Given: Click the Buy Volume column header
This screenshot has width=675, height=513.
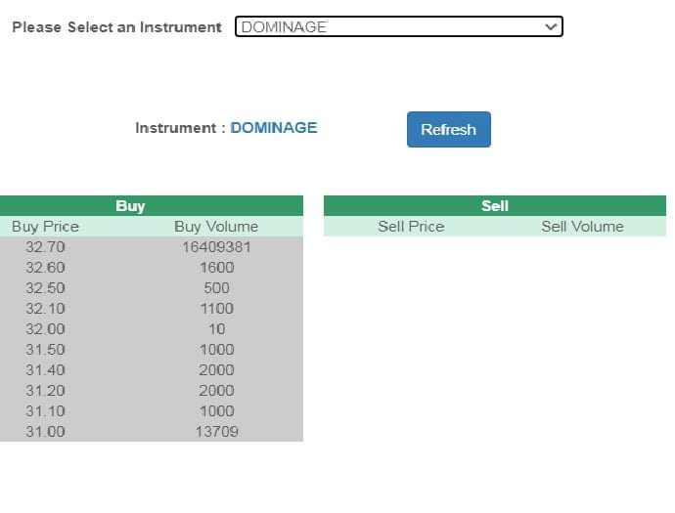Looking at the screenshot, I should (216, 227).
